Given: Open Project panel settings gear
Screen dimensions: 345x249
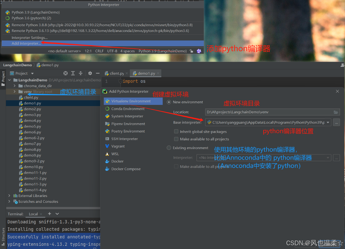Looking at the screenshot, I should click(90, 73).
